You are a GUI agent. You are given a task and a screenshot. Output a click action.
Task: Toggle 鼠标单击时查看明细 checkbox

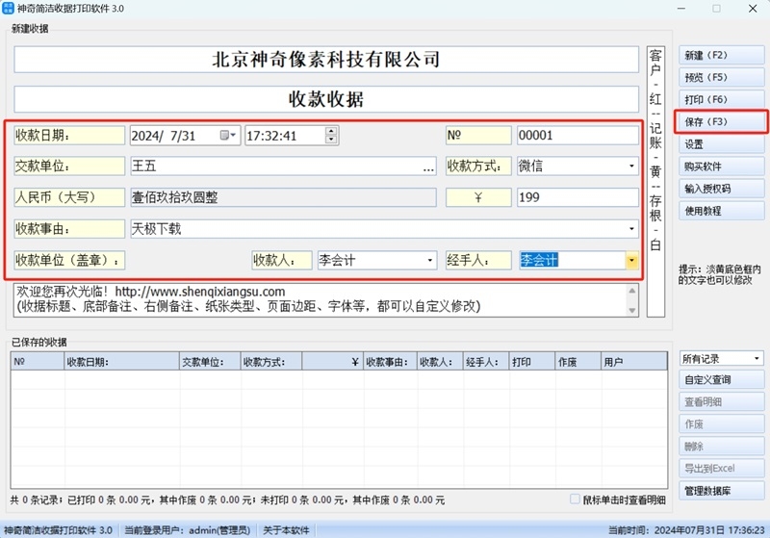[x=575, y=500]
